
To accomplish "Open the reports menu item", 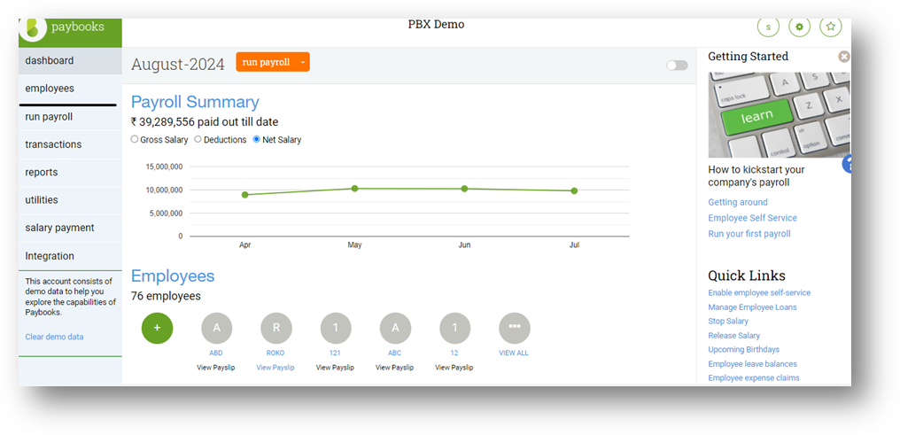I will point(70,172).
